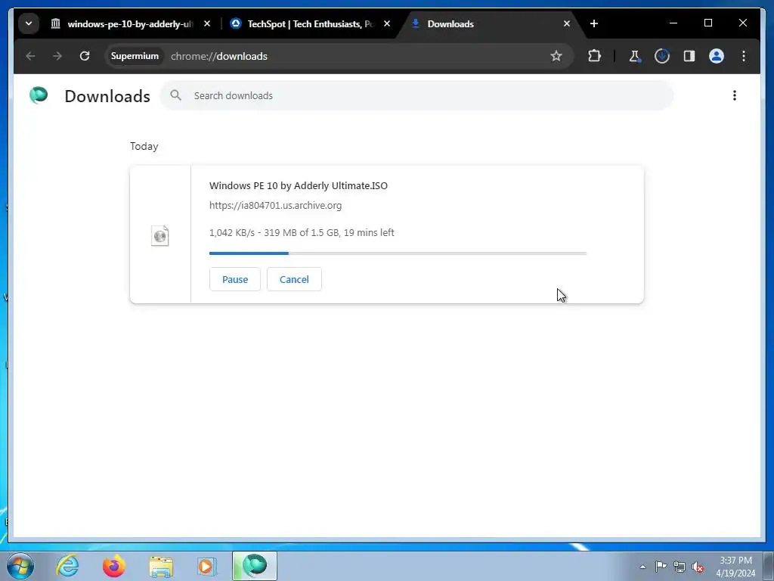
Task: Show hidden tray icons arrow
Action: (642, 567)
